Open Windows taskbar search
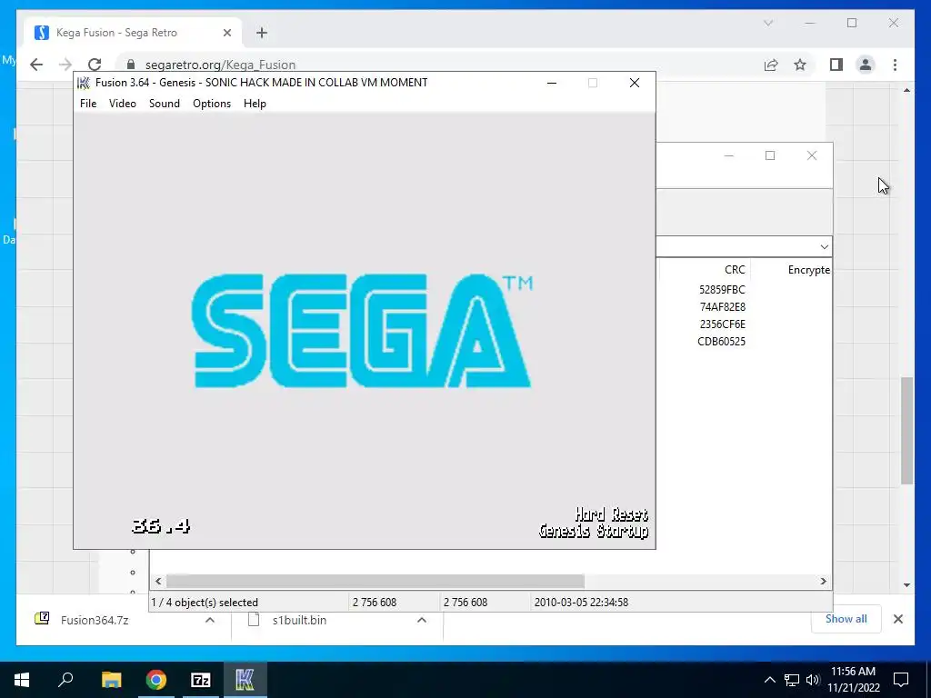931x698 pixels. [x=65, y=680]
